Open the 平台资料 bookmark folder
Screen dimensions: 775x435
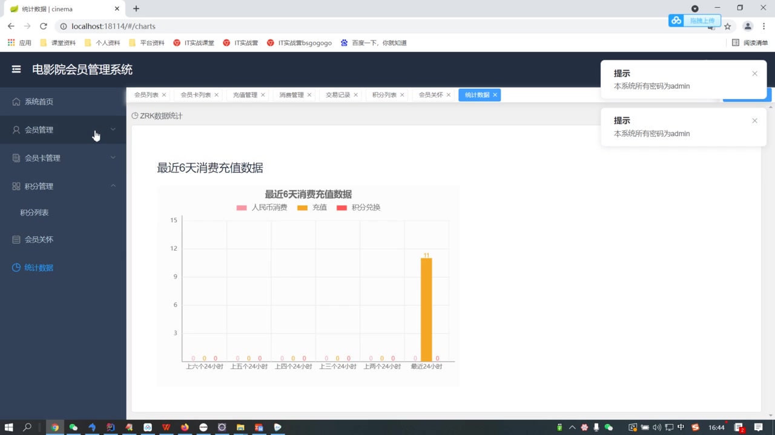(147, 43)
